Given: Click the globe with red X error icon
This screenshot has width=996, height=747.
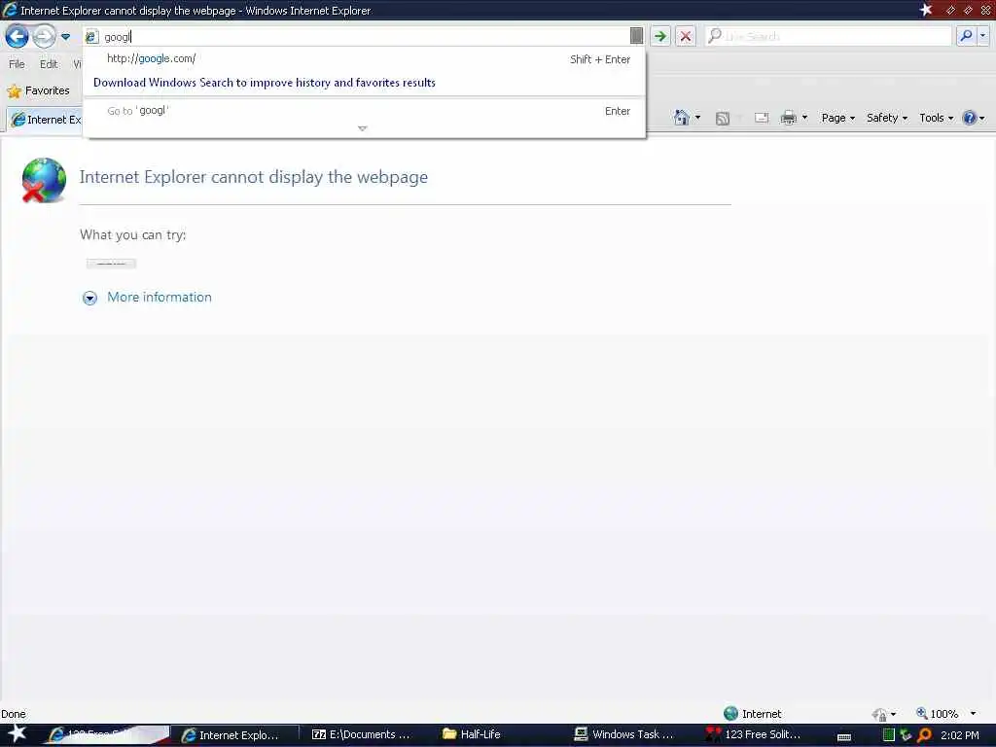Looking at the screenshot, I should [43, 180].
